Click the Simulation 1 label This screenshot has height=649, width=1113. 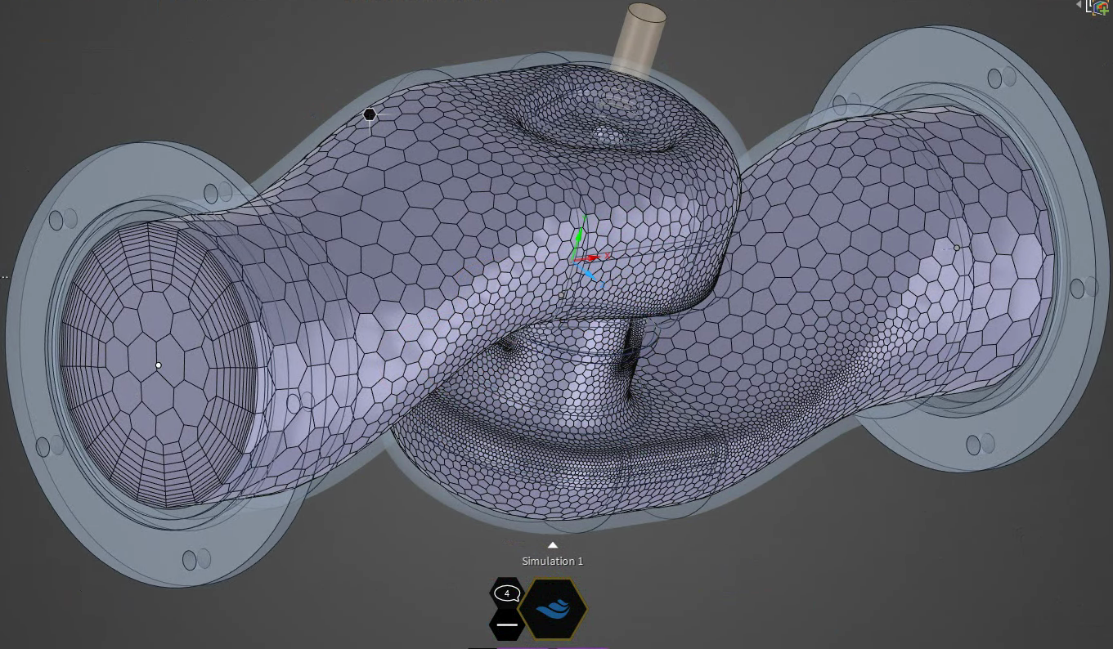coord(552,561)
